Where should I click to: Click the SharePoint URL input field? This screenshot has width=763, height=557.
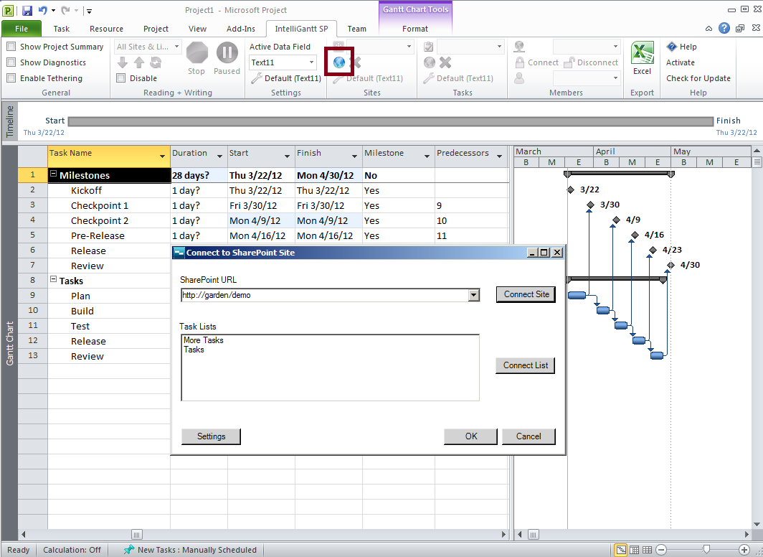(325, 295)
